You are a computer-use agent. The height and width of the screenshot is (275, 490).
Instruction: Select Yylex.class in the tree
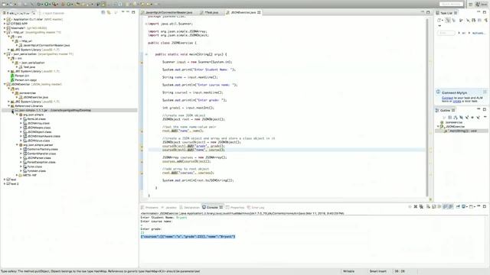pyautogui.click(x=34, y=167)
